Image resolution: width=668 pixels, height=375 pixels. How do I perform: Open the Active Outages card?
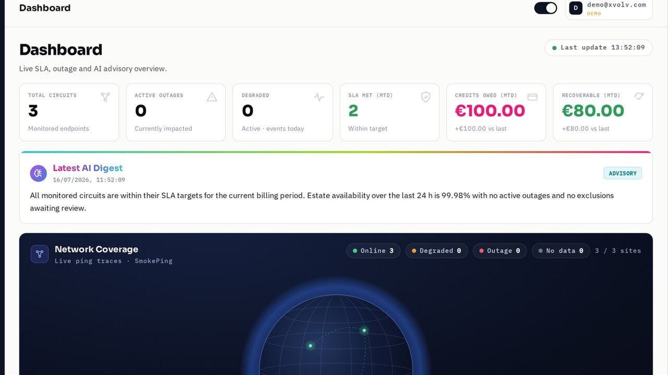tap(176, 112)
